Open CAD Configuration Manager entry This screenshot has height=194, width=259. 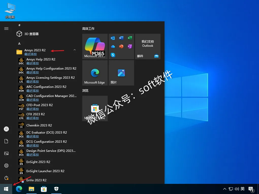click(47, 98)
